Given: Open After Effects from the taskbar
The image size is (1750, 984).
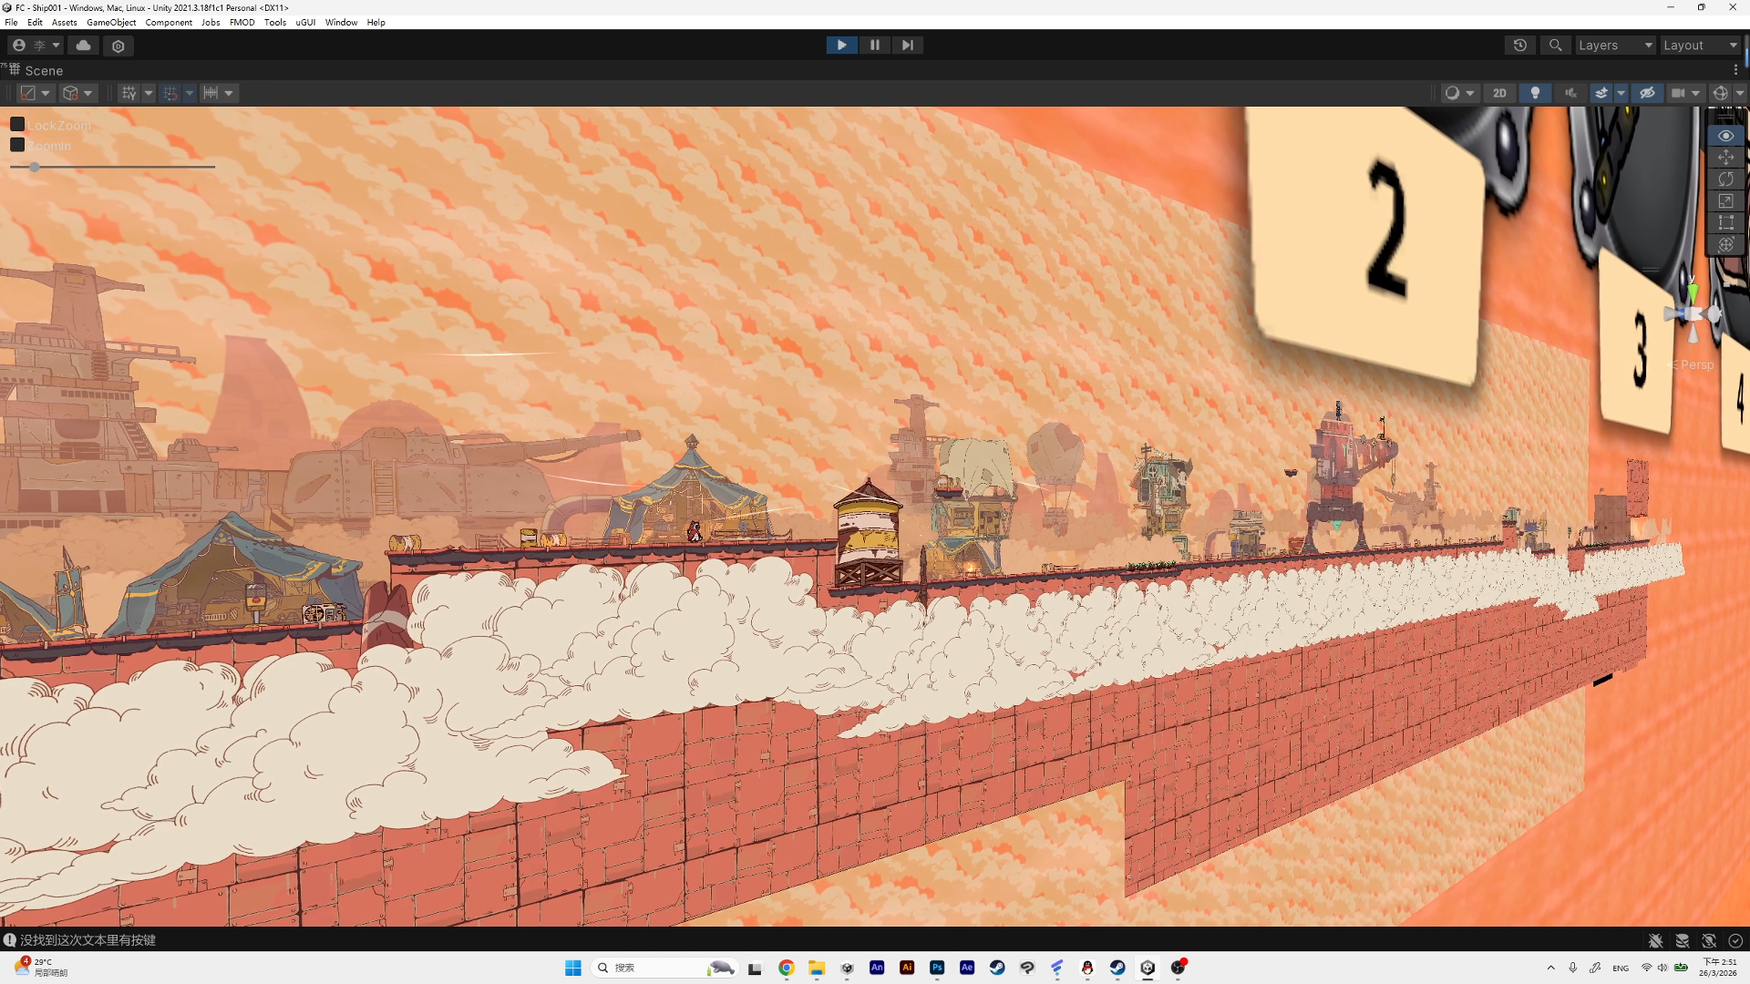Looking at the screenshot, I should coord(967,968).
